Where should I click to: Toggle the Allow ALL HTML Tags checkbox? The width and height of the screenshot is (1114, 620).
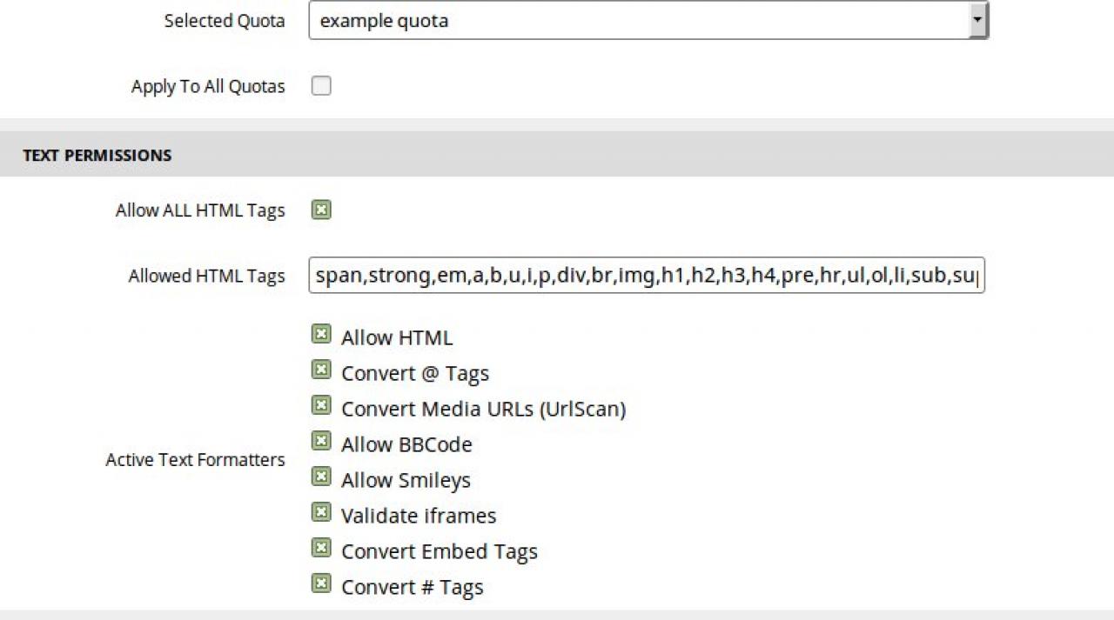pos(321,210)
